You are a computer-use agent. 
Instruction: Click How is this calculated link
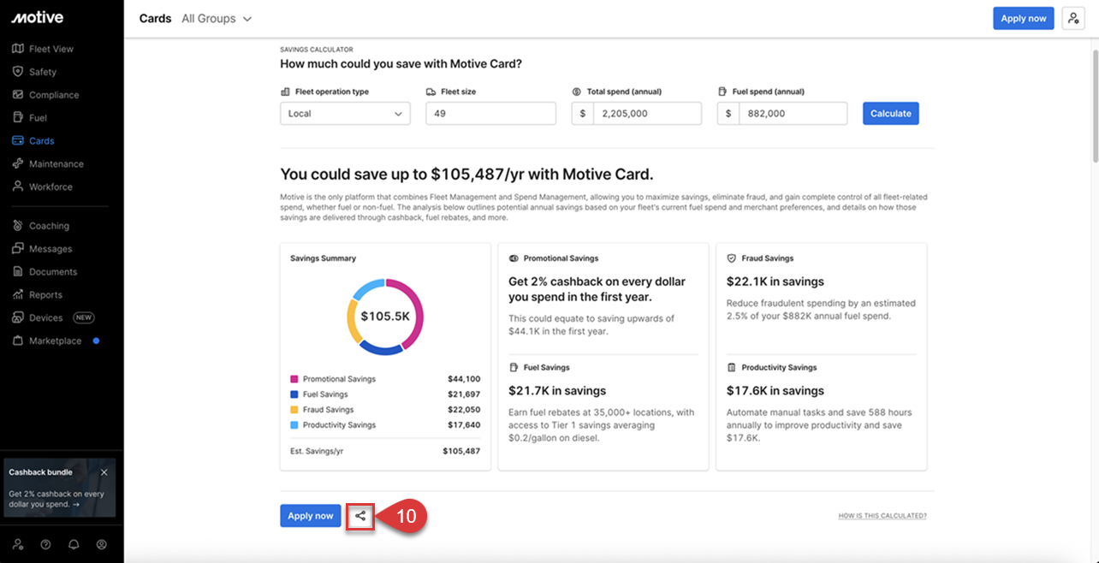coord(882,516)
